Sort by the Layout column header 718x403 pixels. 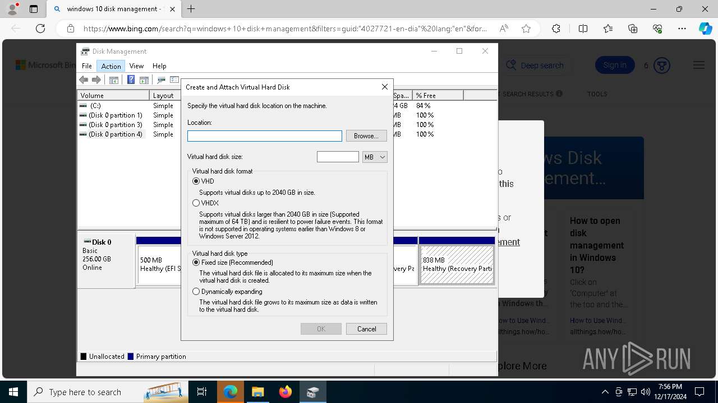pos(165,96)
